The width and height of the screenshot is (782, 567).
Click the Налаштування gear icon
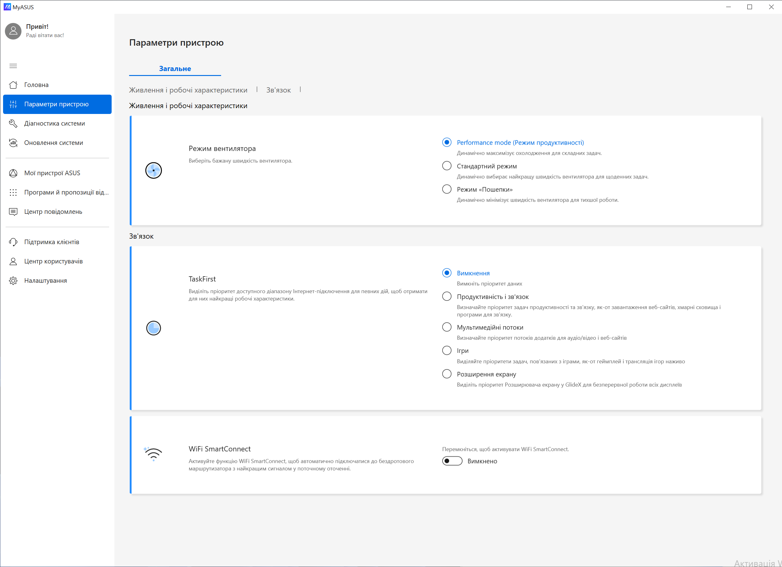click(x=13, y=280)
